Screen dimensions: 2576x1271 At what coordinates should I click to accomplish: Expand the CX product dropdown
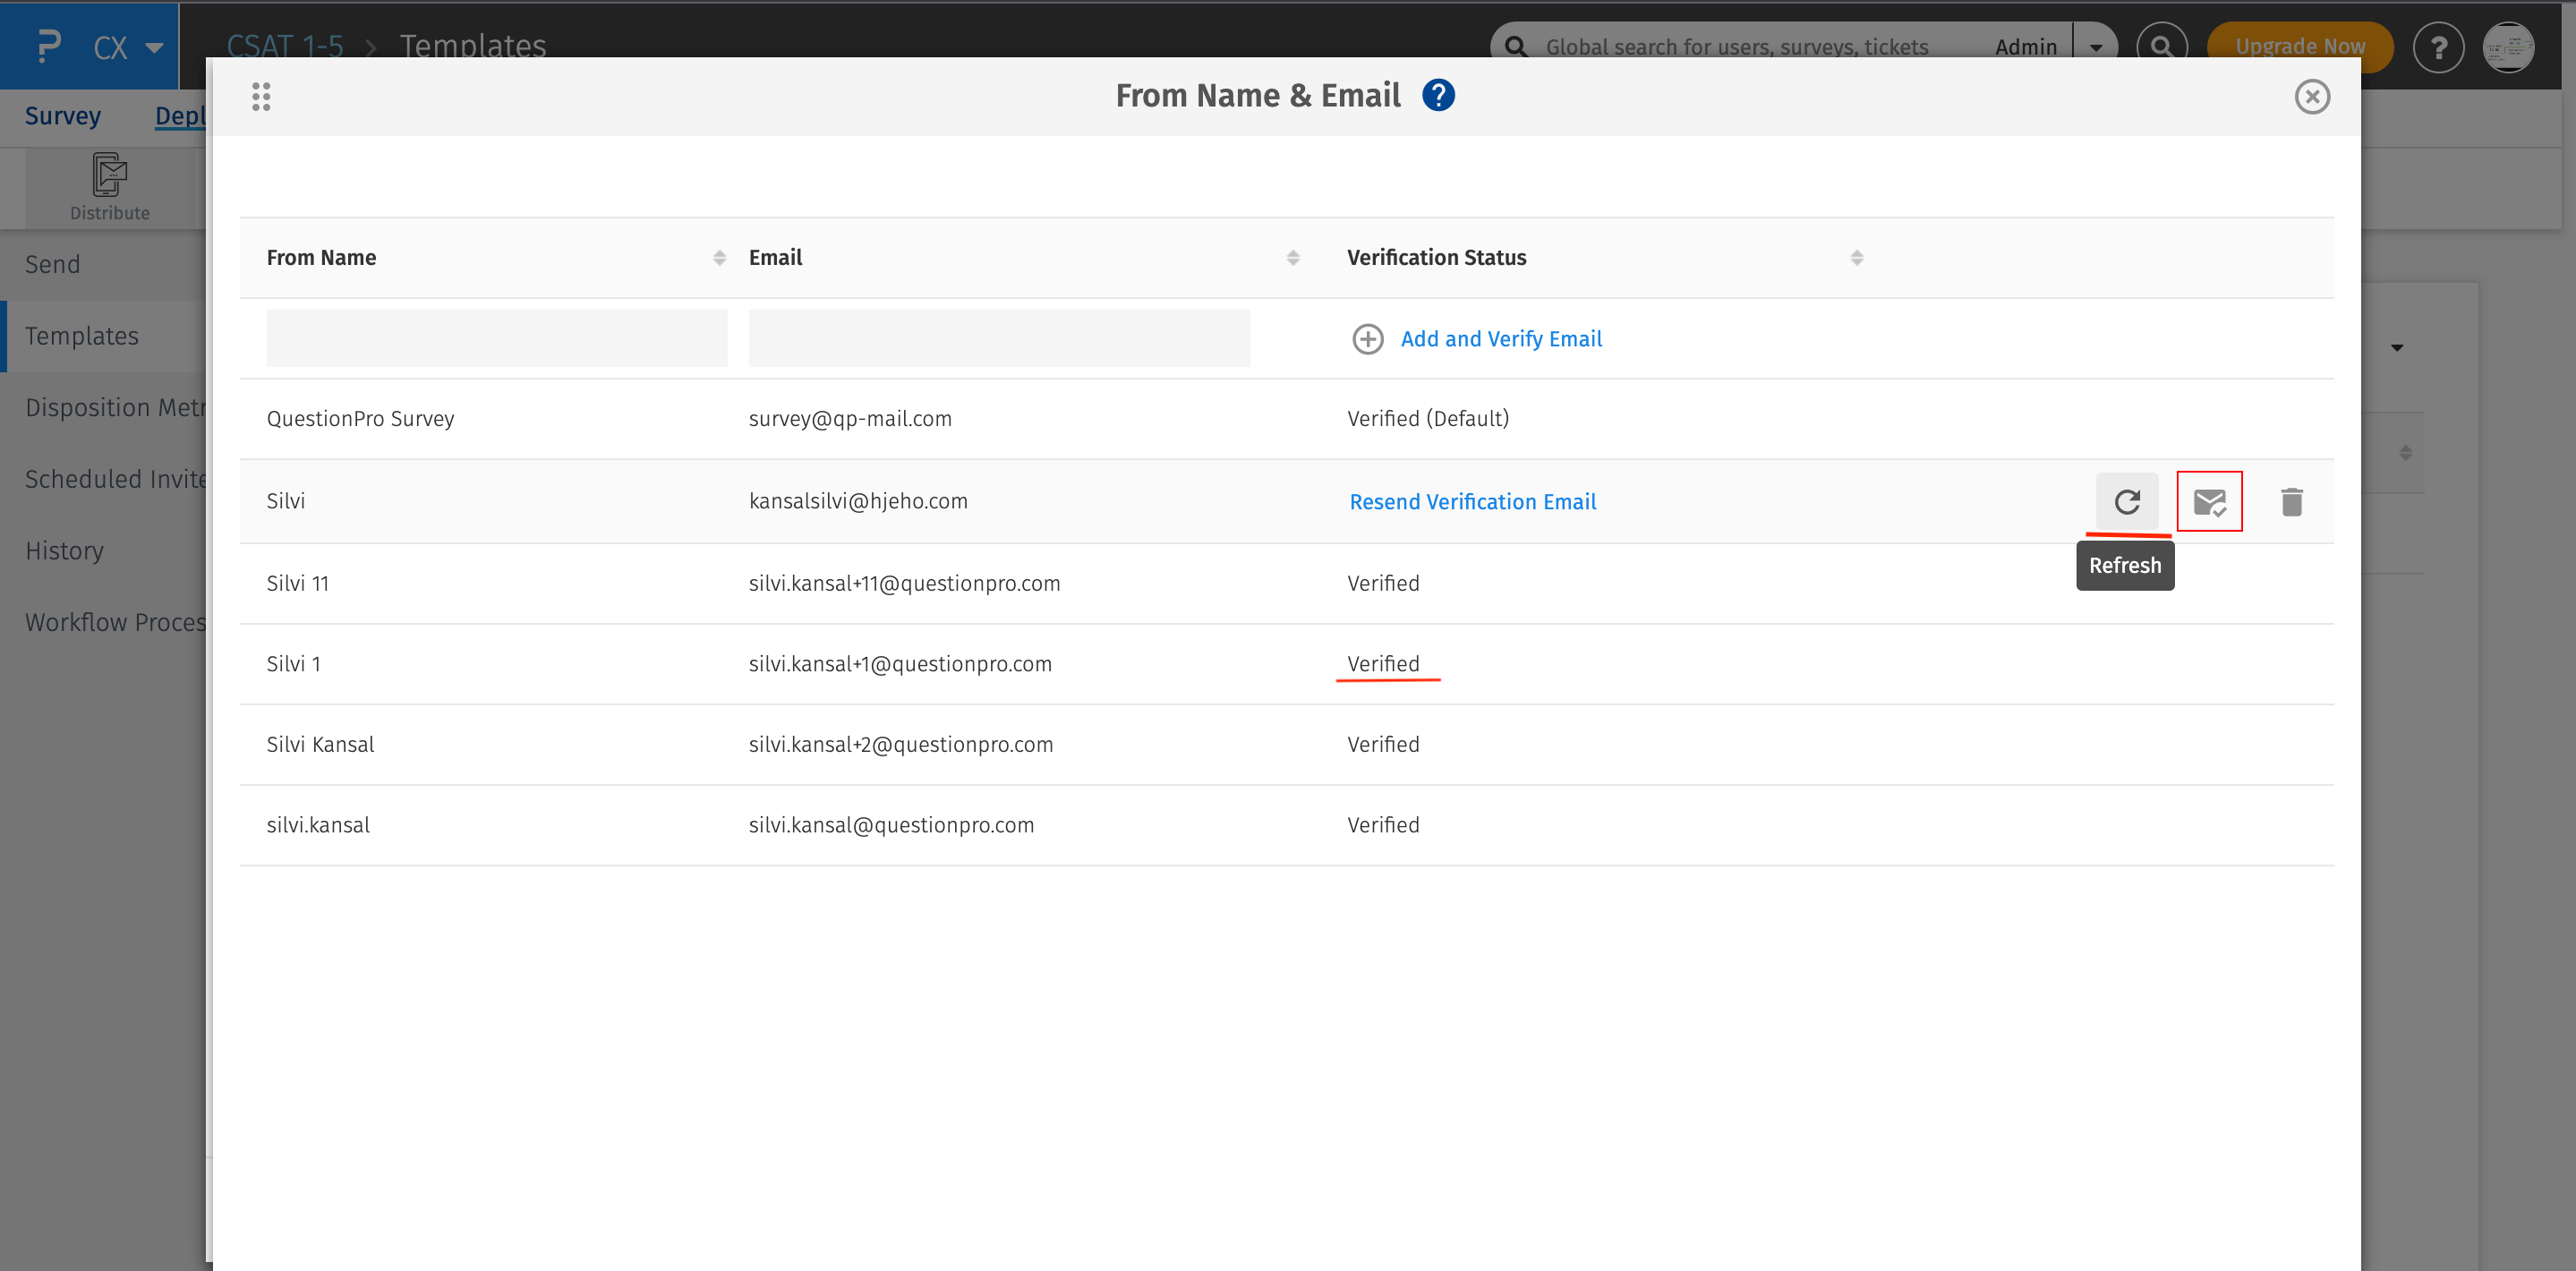coord(153,47)
